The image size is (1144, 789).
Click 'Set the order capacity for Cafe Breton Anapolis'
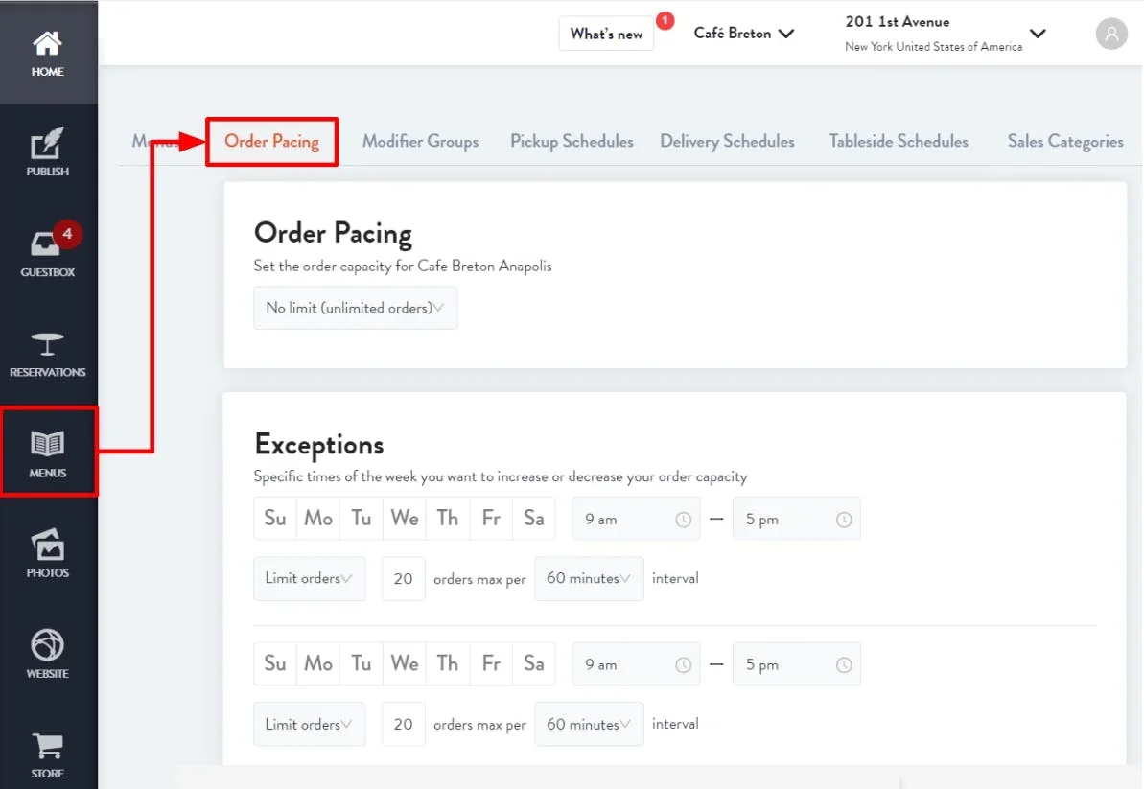pos(403,267)
